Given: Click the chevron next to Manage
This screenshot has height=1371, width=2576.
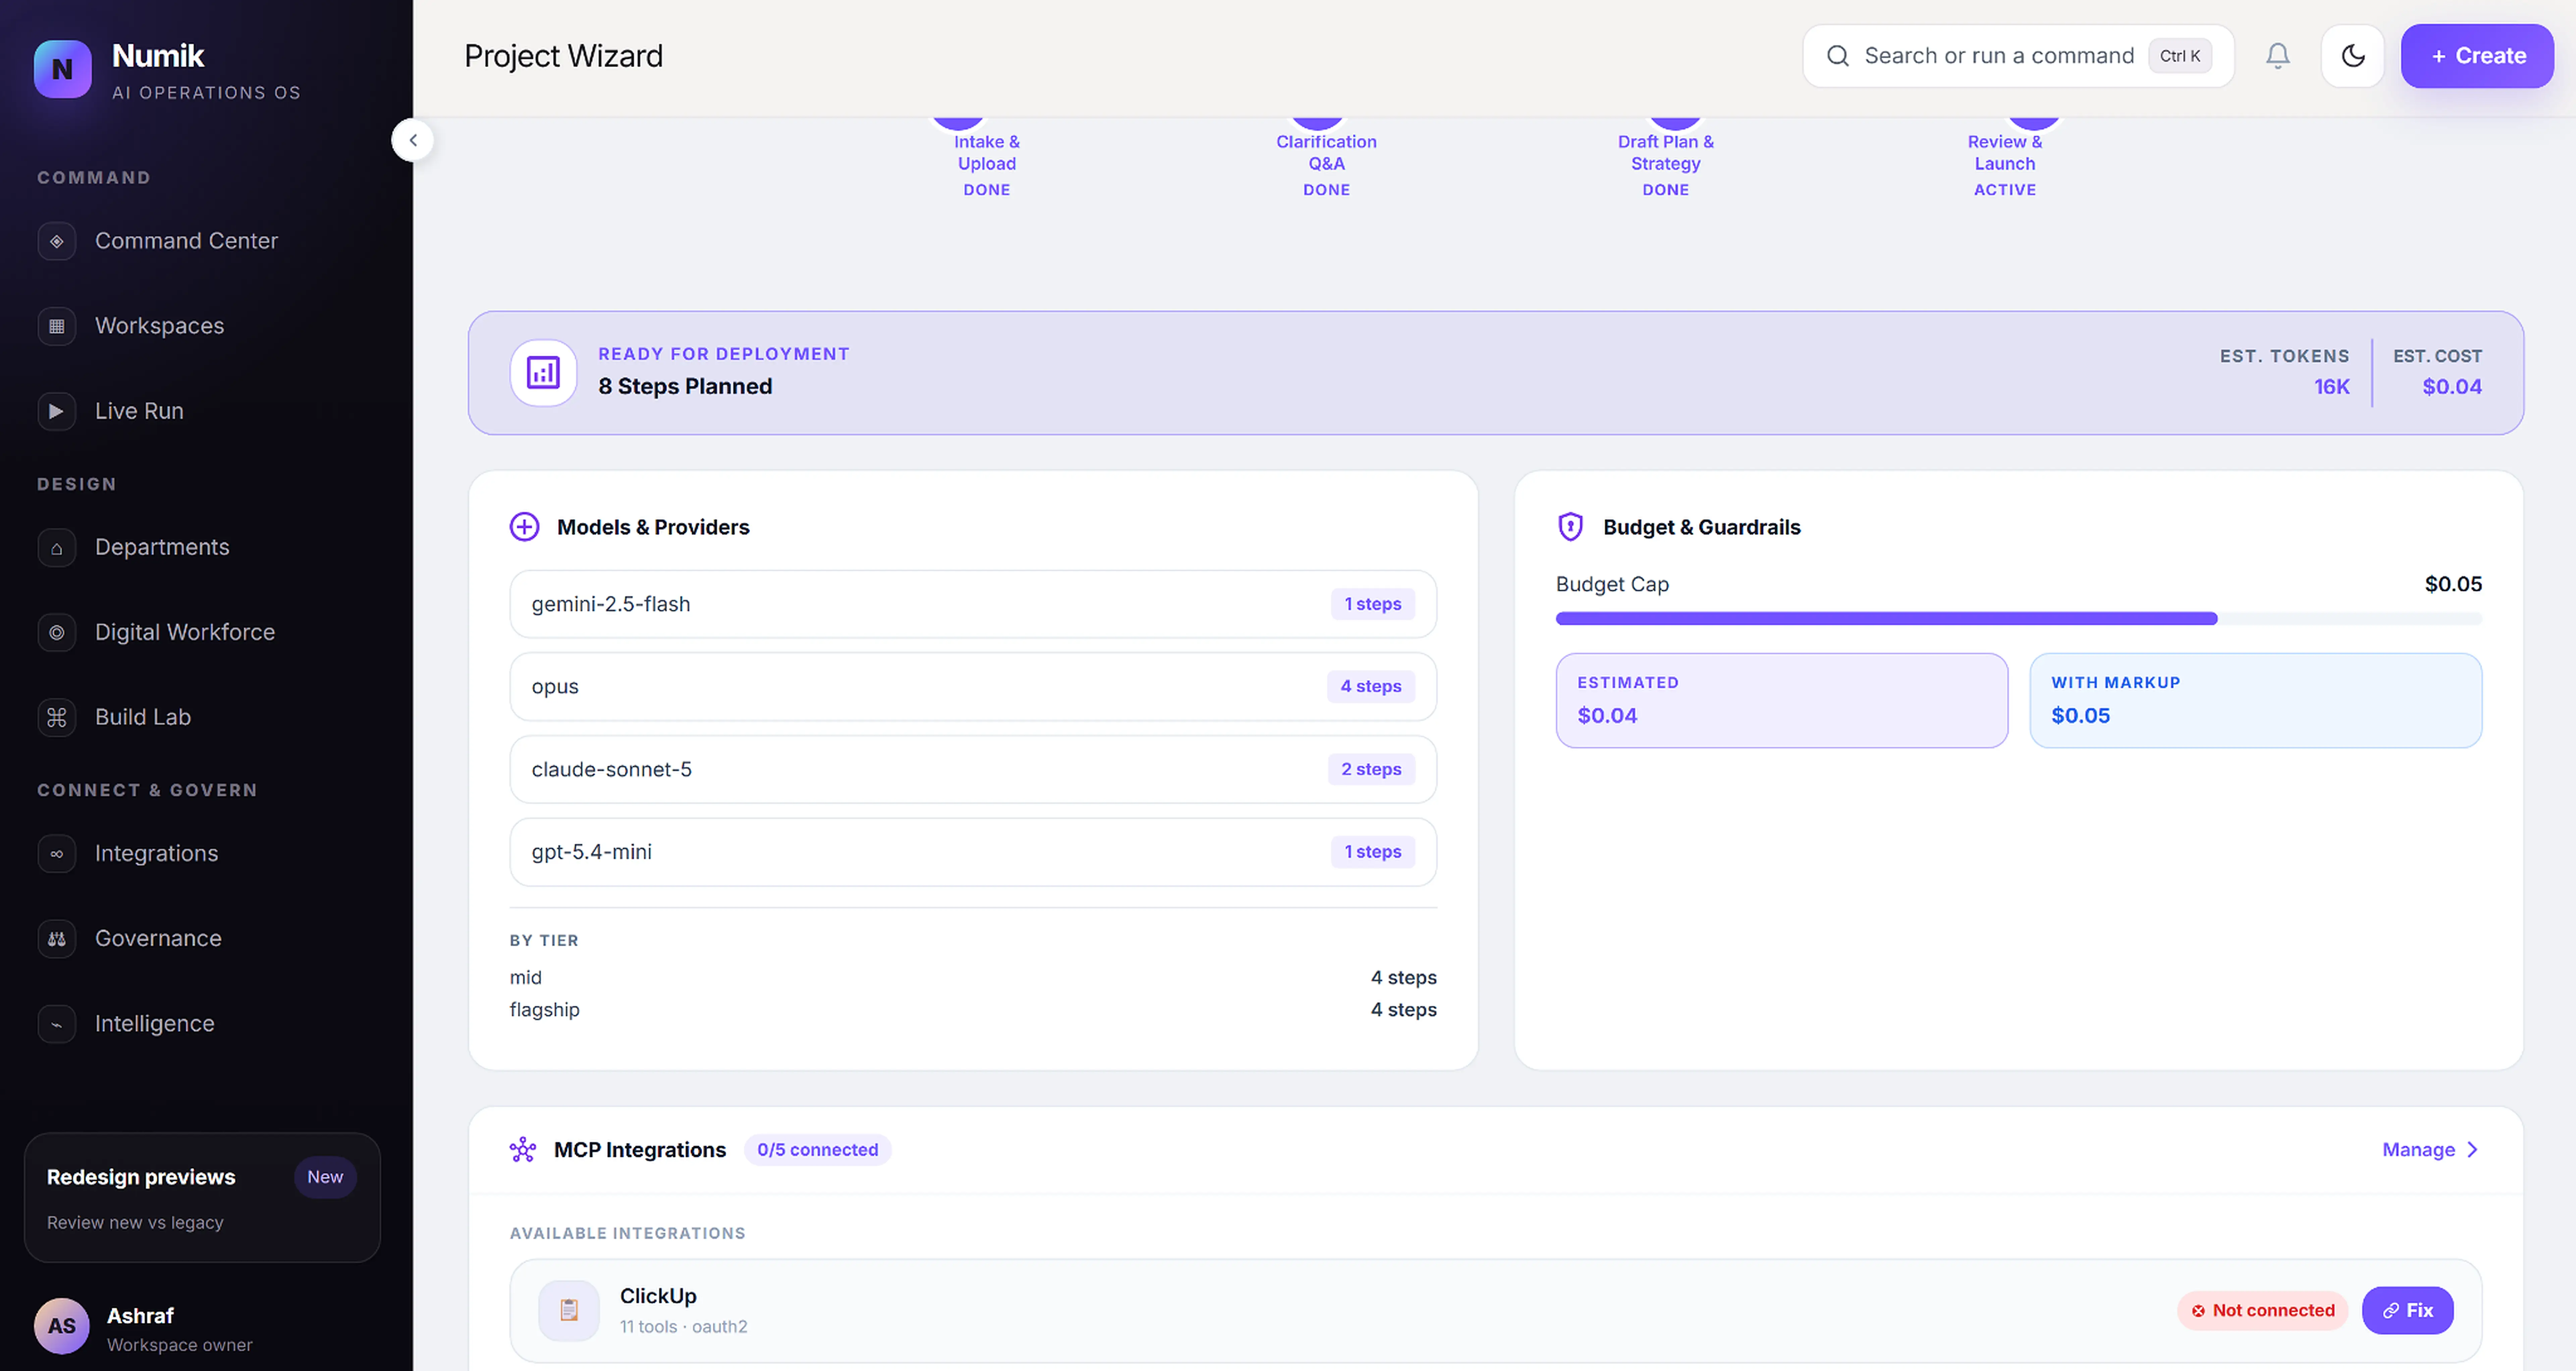Looking at the screenshot, I should [x=2472, y=1150].
